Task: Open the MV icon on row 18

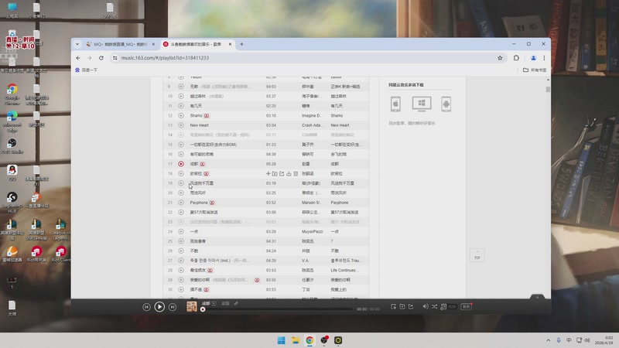Action: tap(206, 173)
